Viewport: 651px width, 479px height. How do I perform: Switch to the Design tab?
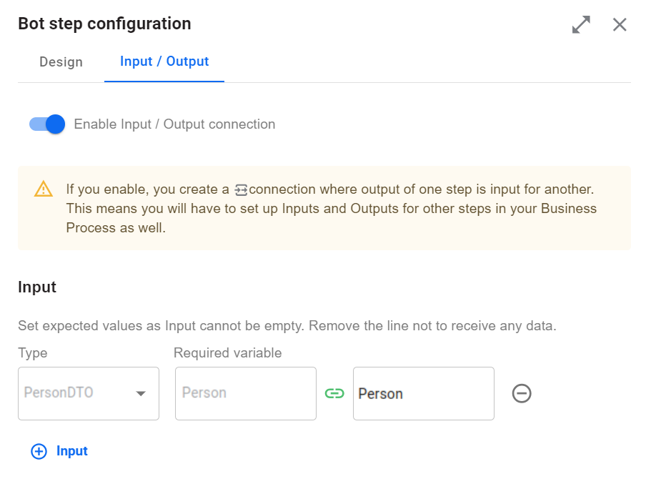tap(61, 62)
